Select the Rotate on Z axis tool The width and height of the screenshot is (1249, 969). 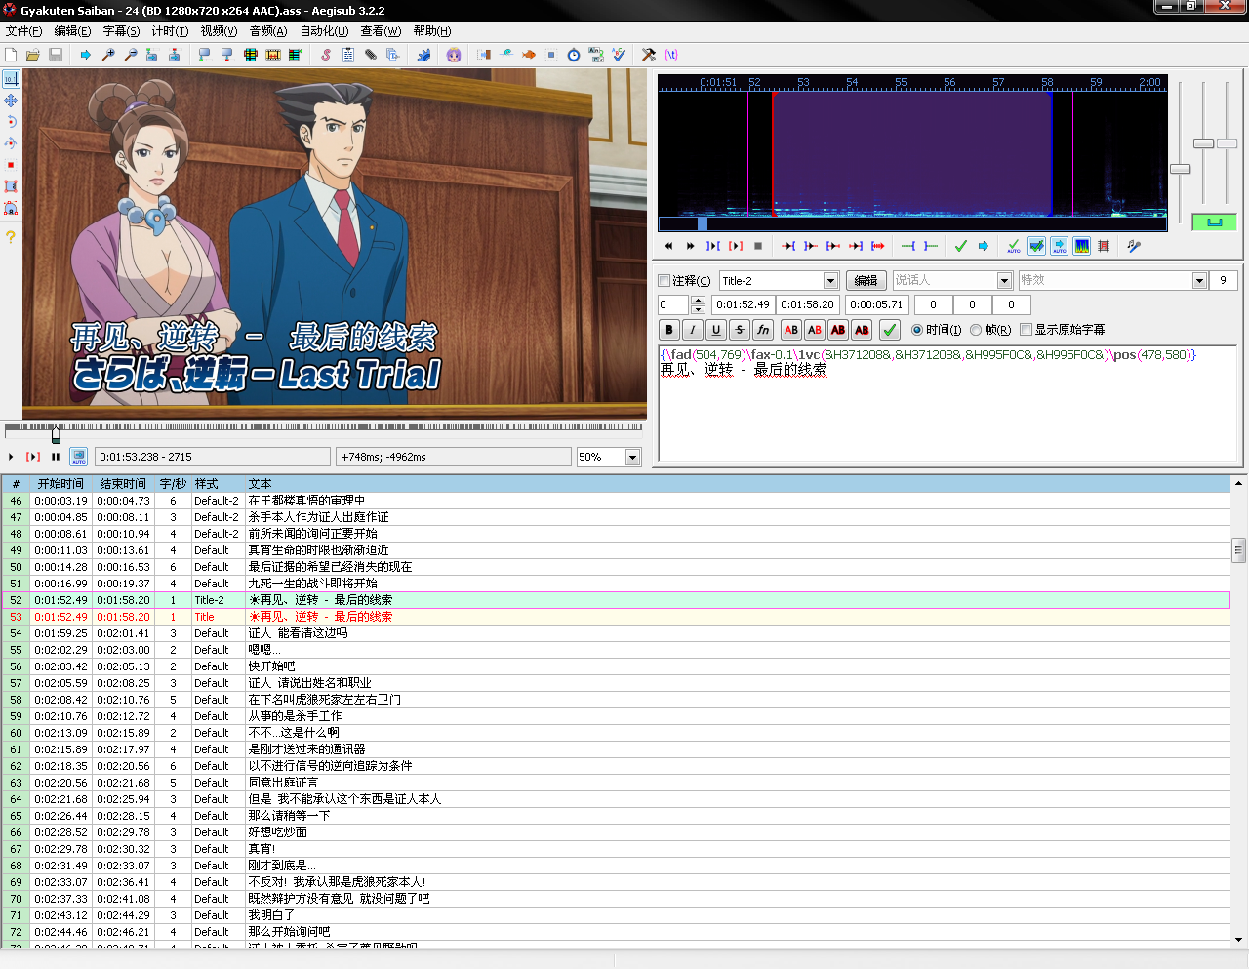[11, 122]
